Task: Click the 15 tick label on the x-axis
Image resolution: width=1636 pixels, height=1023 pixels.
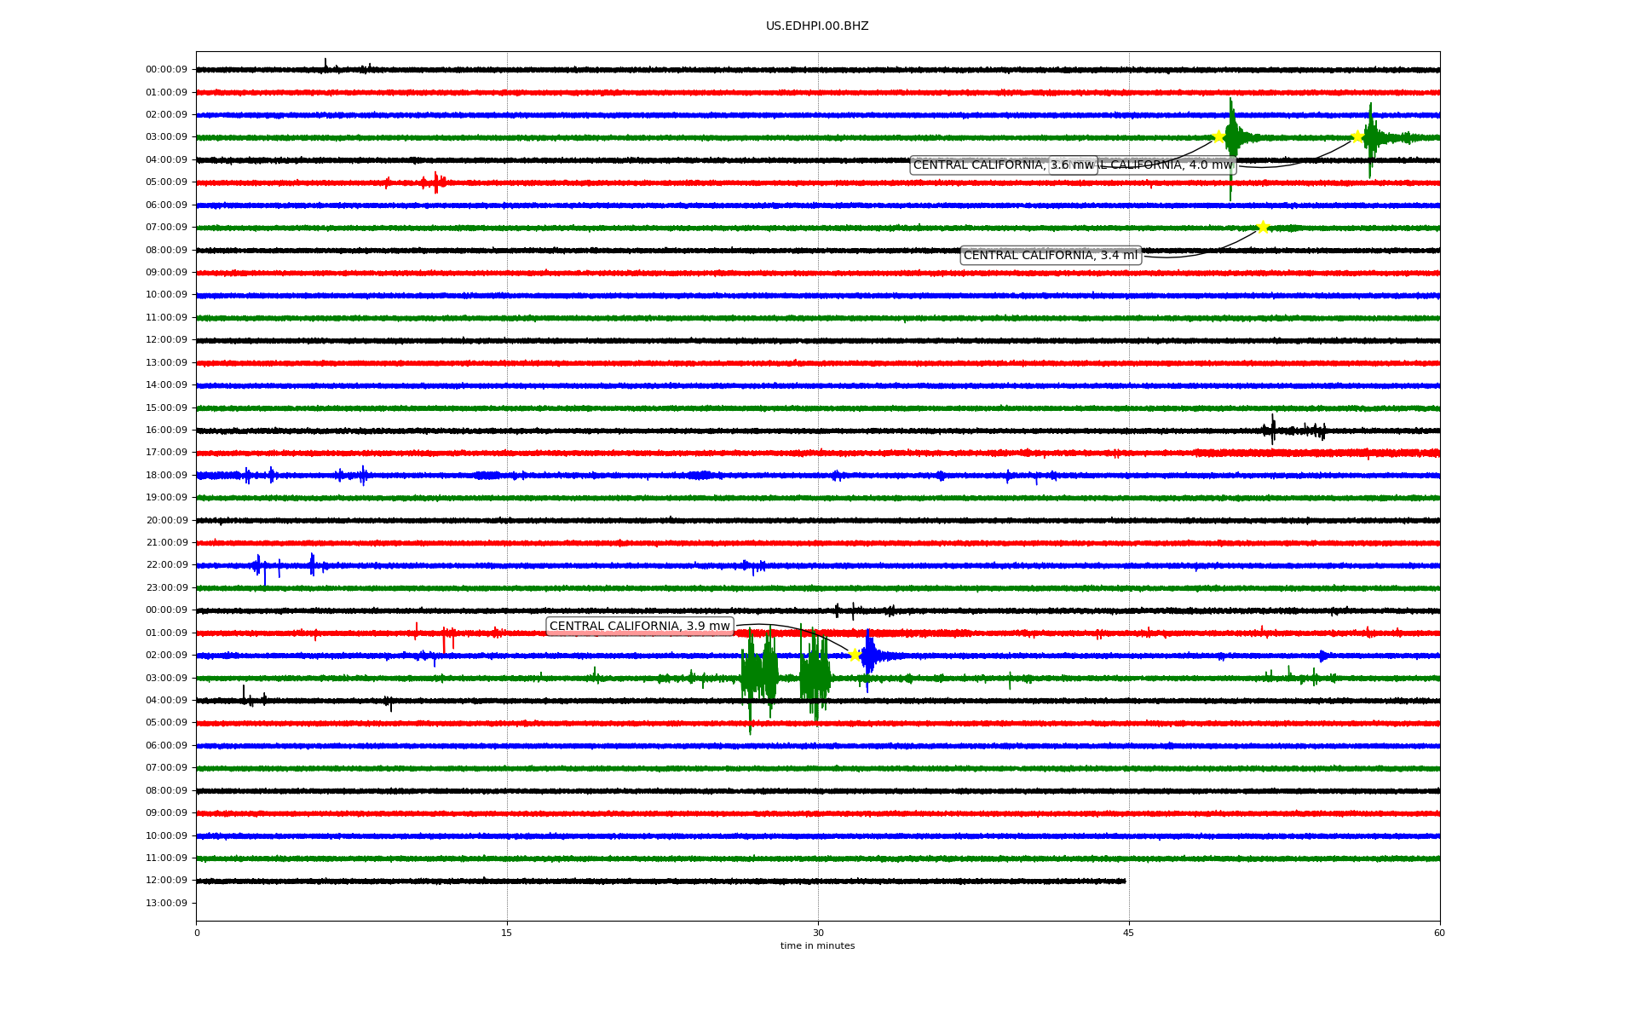Action: tap(507, 933)
